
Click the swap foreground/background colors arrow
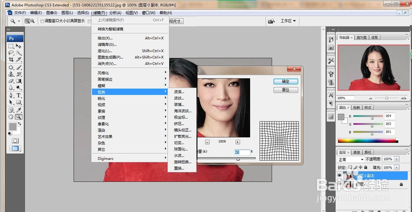click(19, 124)
